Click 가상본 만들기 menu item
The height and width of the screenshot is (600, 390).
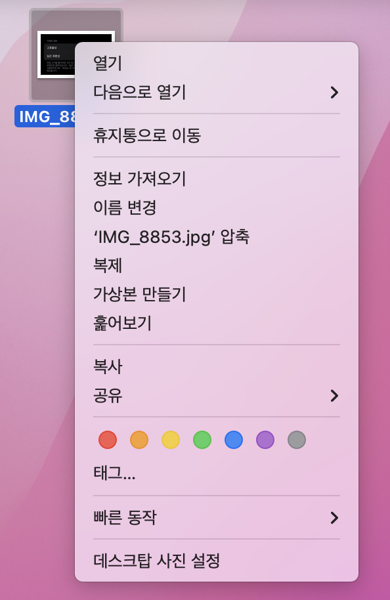pyautogui.click(x=217, y=294)
